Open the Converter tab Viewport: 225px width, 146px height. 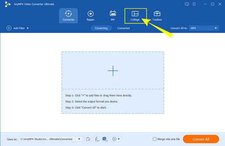click(69, 16)
